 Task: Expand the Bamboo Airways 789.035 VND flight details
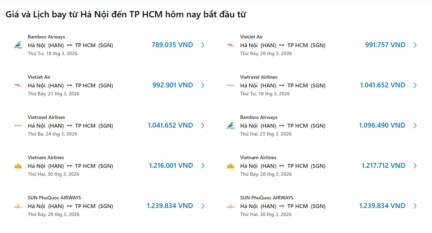click(x=203, y=45)
